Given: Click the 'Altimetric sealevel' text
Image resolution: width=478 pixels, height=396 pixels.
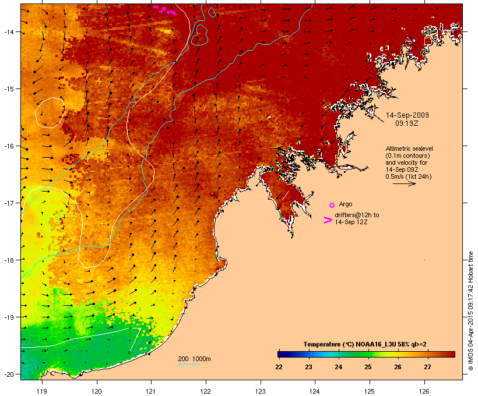Looking at the screenshot, I should [x=409, y=148].
